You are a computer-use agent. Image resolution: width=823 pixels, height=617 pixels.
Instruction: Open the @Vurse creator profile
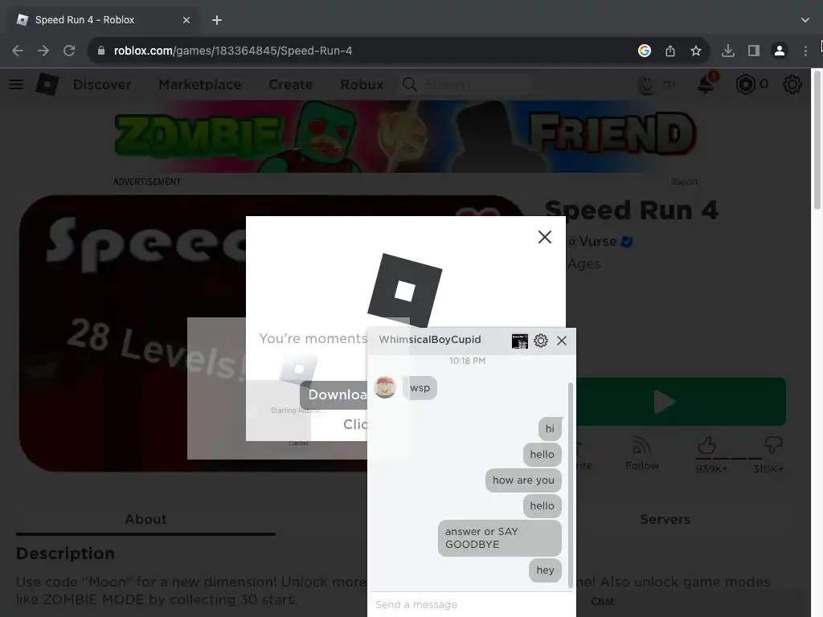(592, 241)
